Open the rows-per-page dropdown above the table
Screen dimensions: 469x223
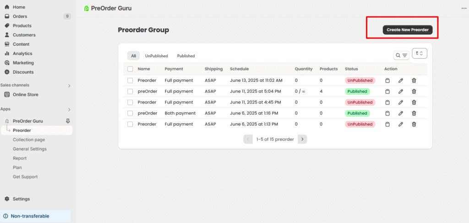coord(420,54)
